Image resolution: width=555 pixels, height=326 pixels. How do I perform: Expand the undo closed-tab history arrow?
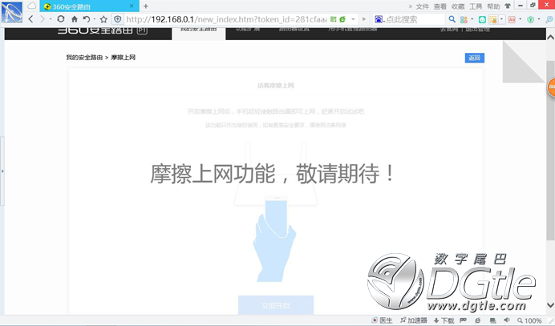[95, 19]
